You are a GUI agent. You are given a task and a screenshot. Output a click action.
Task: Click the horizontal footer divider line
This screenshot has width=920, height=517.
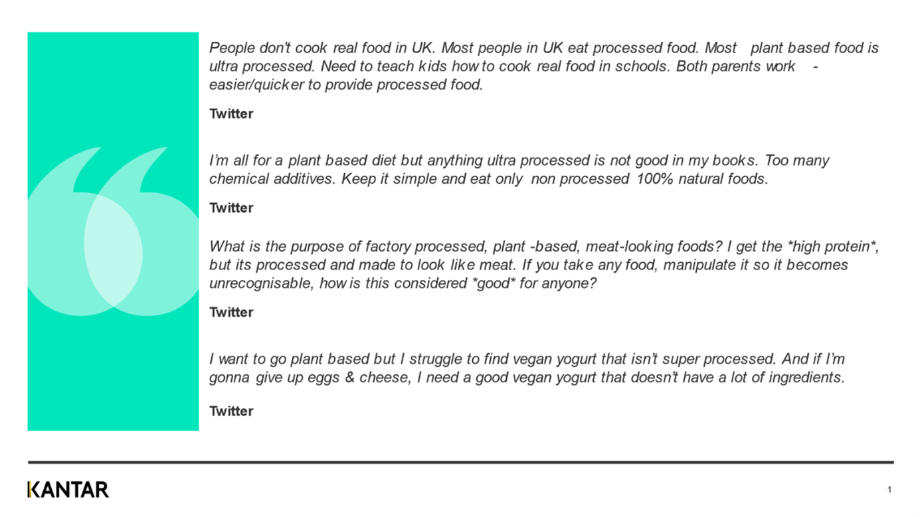(x=460, y=462)
